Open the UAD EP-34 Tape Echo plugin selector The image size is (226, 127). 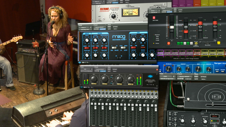click(x=167, y=79)
